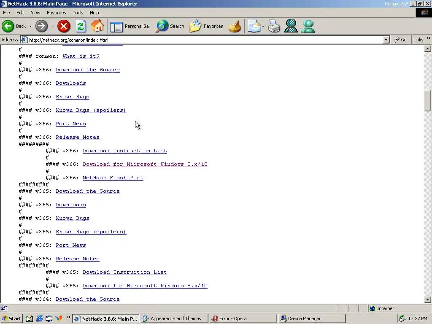
Task: Open v364 Download the Source link
Action: (88, 299)
